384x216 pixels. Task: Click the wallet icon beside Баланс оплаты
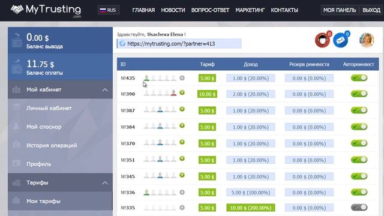click(17, 67)
